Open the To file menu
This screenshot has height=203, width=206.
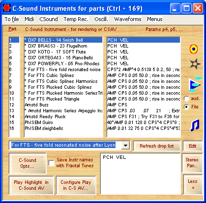point(12,19)
